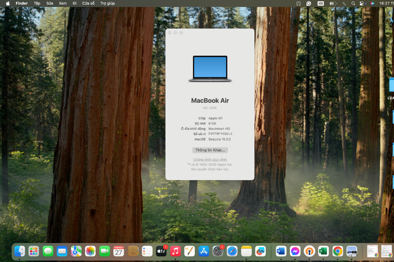Open Calendar showing date 27
Screen dimensions: 394x262
tap(119, 251)
